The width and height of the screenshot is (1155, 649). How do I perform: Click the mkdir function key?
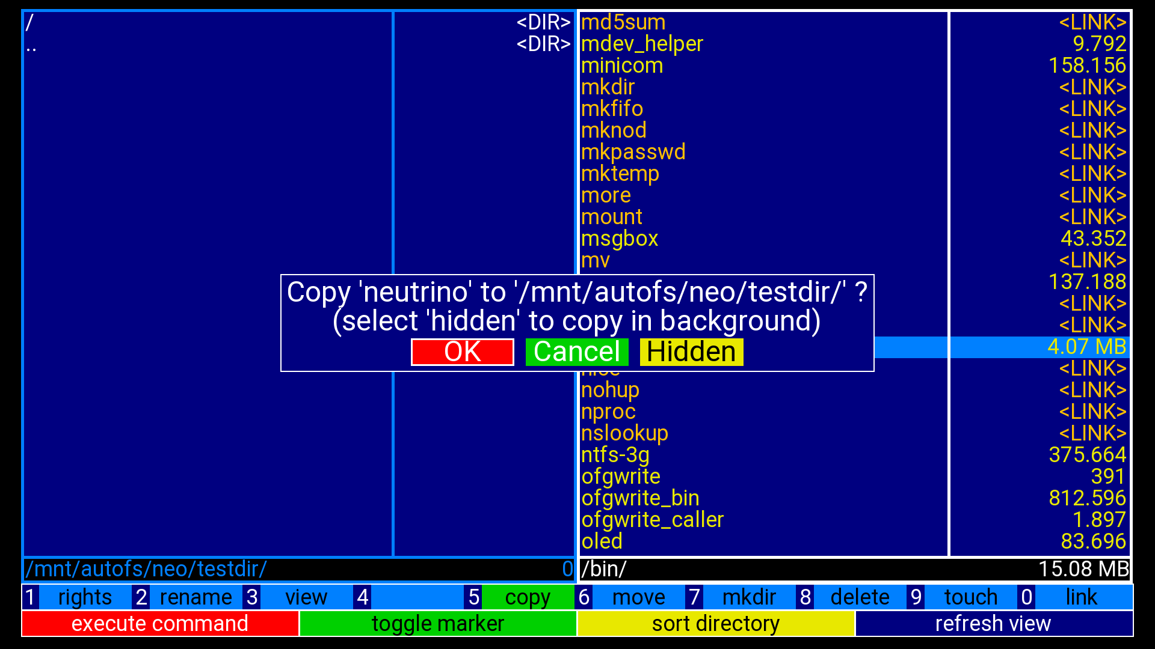pos(749,597)
